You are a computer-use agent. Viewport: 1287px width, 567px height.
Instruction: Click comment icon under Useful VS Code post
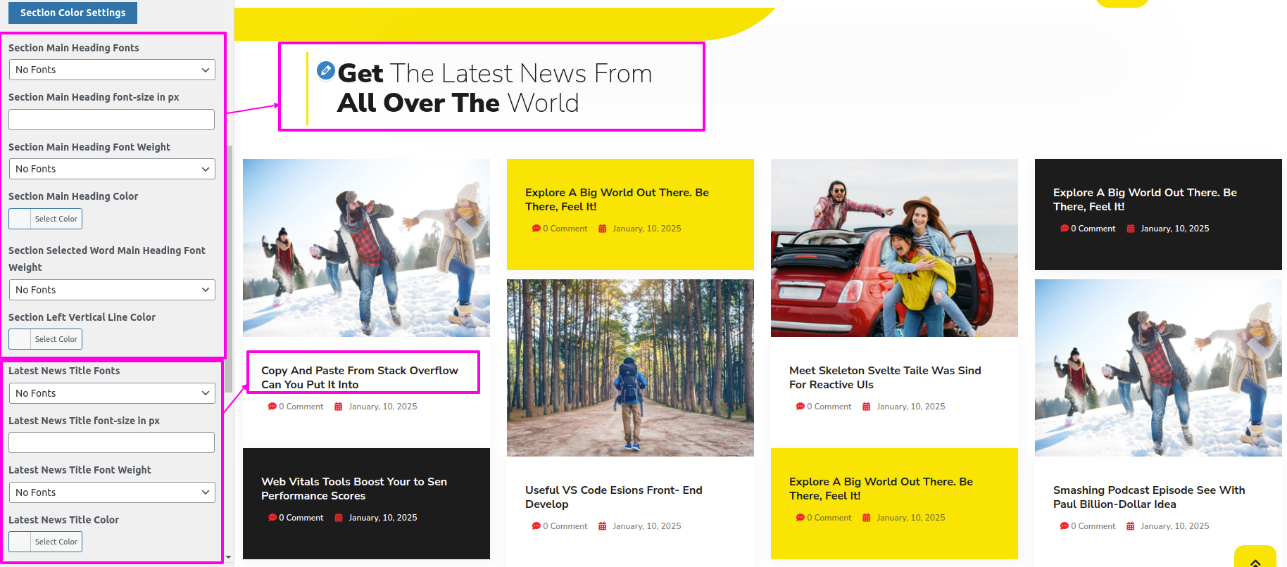536,526
